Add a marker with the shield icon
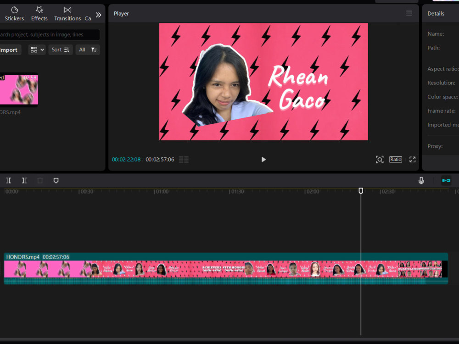The height and width of the screenshot is (344, 459). click(56, 180)
